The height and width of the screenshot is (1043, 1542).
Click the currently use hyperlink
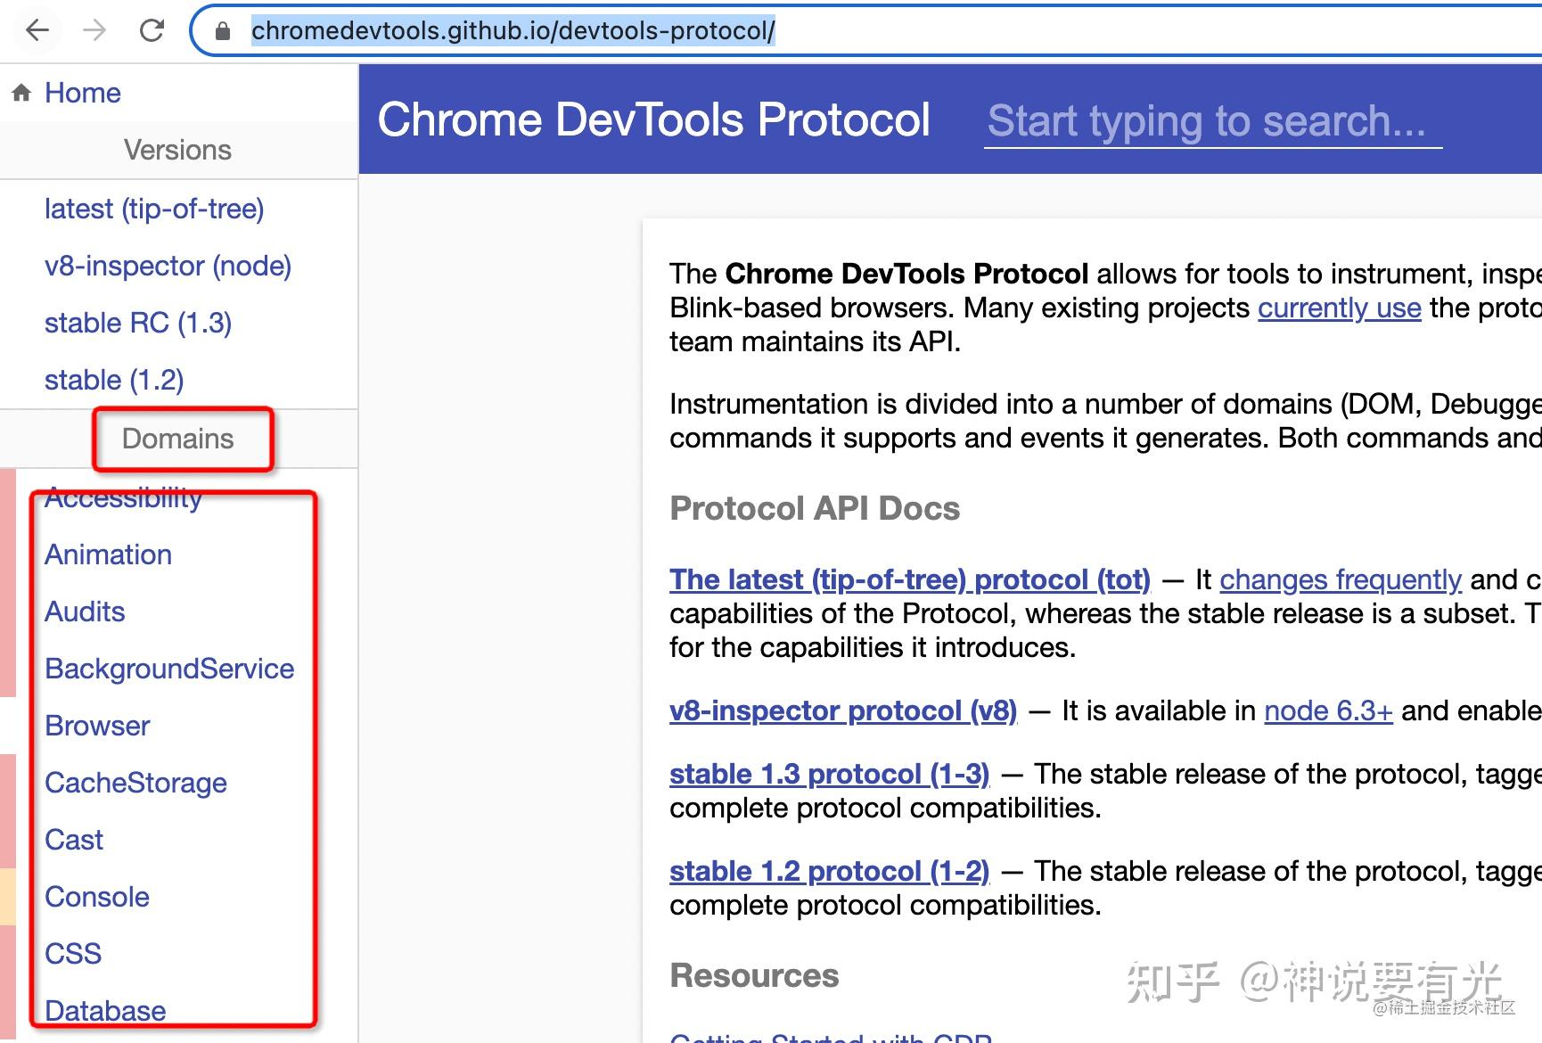(1338, 308)
